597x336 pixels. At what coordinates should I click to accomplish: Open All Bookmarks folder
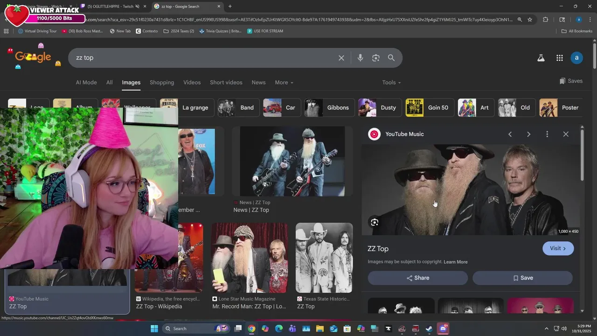[577, 31]
